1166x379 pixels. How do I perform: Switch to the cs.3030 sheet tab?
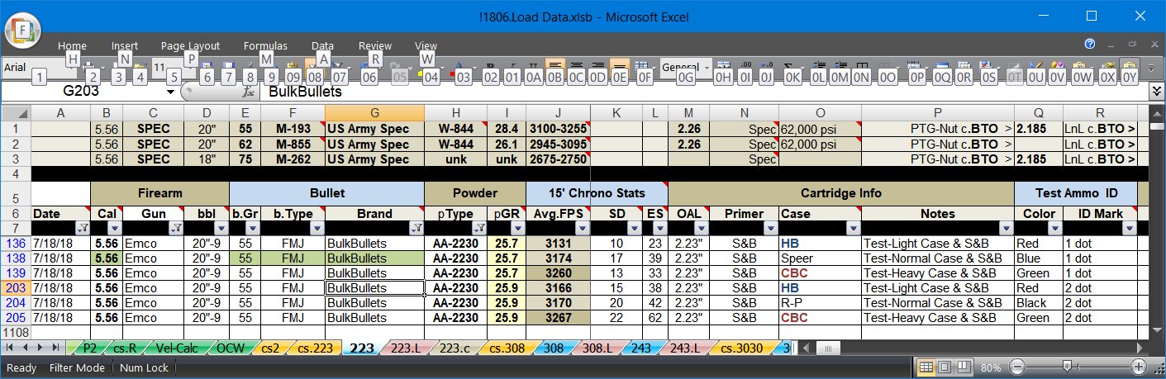(x=742, y=348)
